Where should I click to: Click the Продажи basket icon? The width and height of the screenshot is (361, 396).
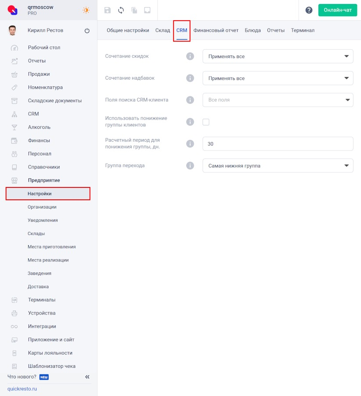coord(14,74)
